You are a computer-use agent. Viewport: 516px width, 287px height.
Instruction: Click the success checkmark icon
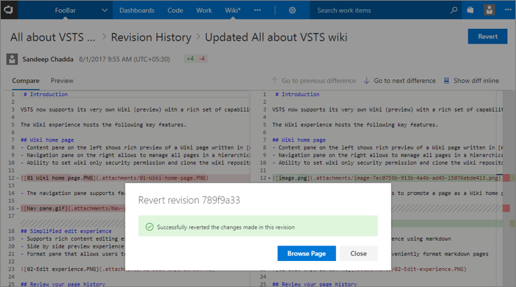[149, 227]
